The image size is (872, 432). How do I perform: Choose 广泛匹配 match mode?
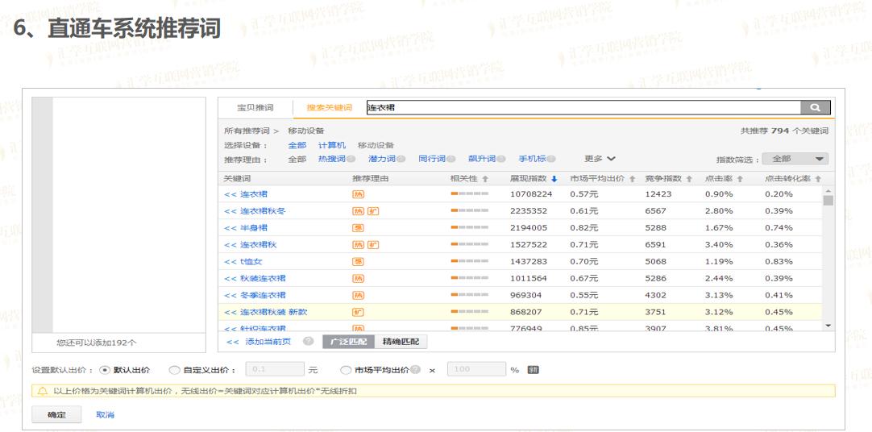pos(349,342)
